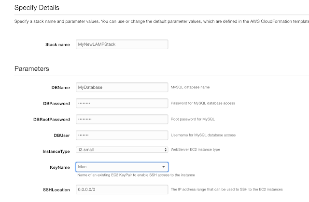Click the DBPassword label
Image resolution: width=309 pixels, height=202 pixels.
[56, 104]
